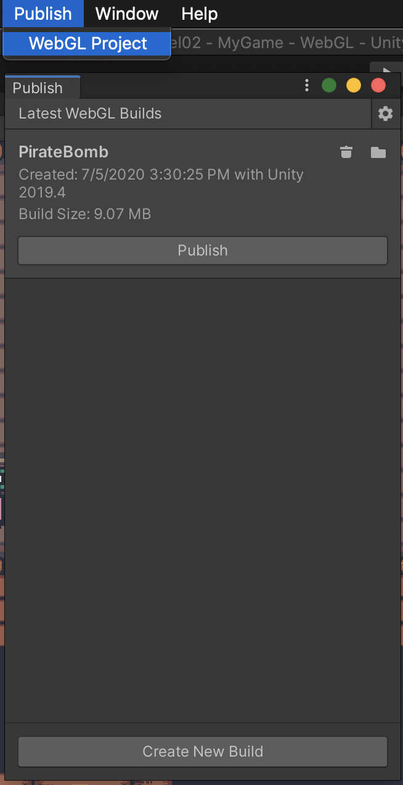Click the Create New Build button
This screenshot has width=403, height=785.
point(203,752)
